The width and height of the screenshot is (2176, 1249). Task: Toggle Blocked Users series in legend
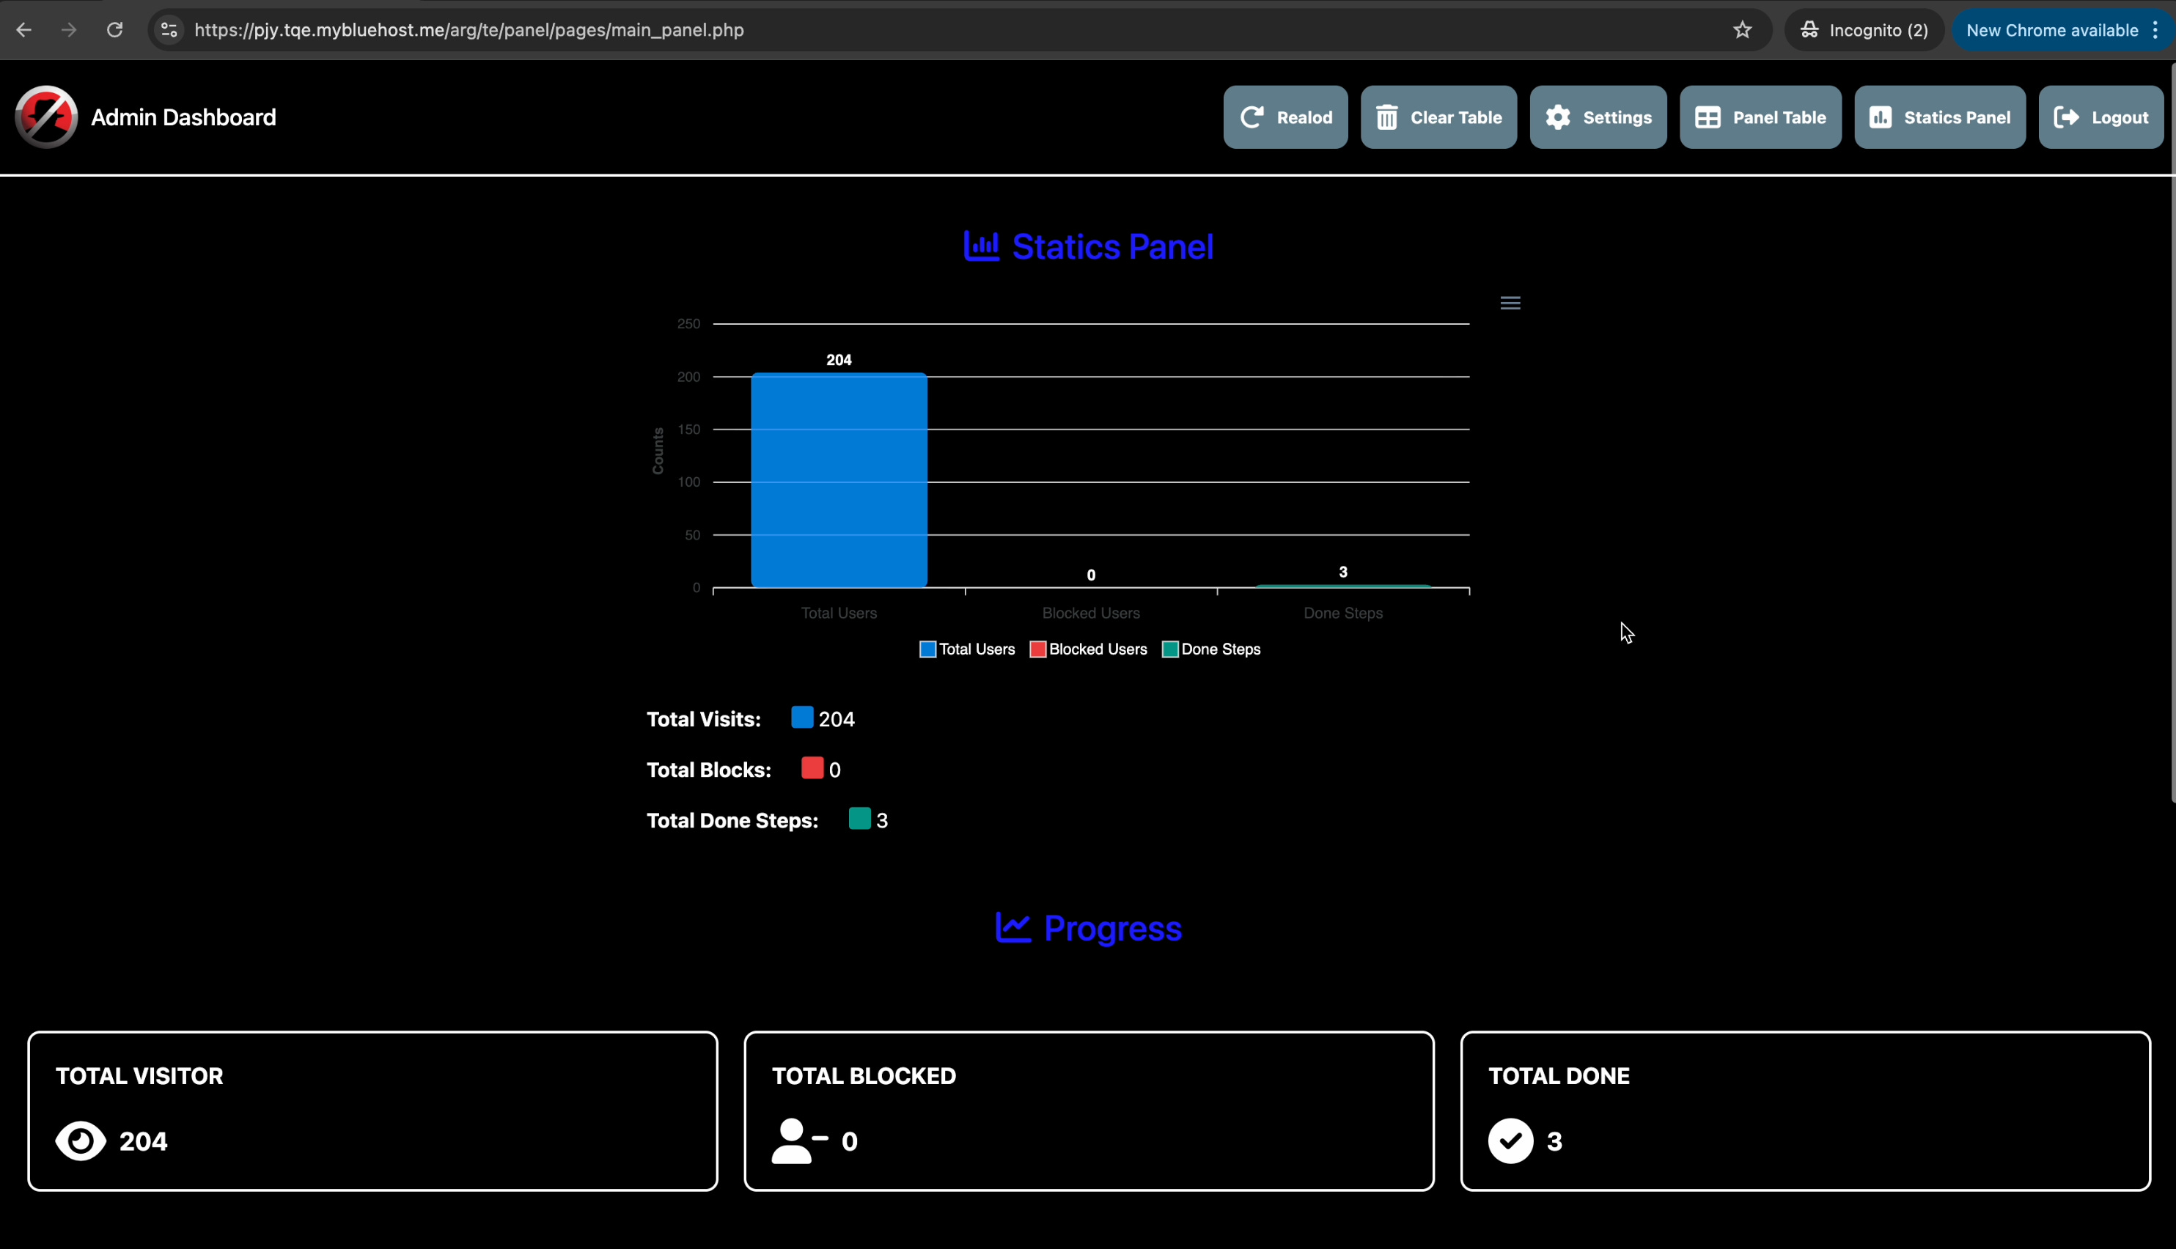click(x=1088, y=649)
